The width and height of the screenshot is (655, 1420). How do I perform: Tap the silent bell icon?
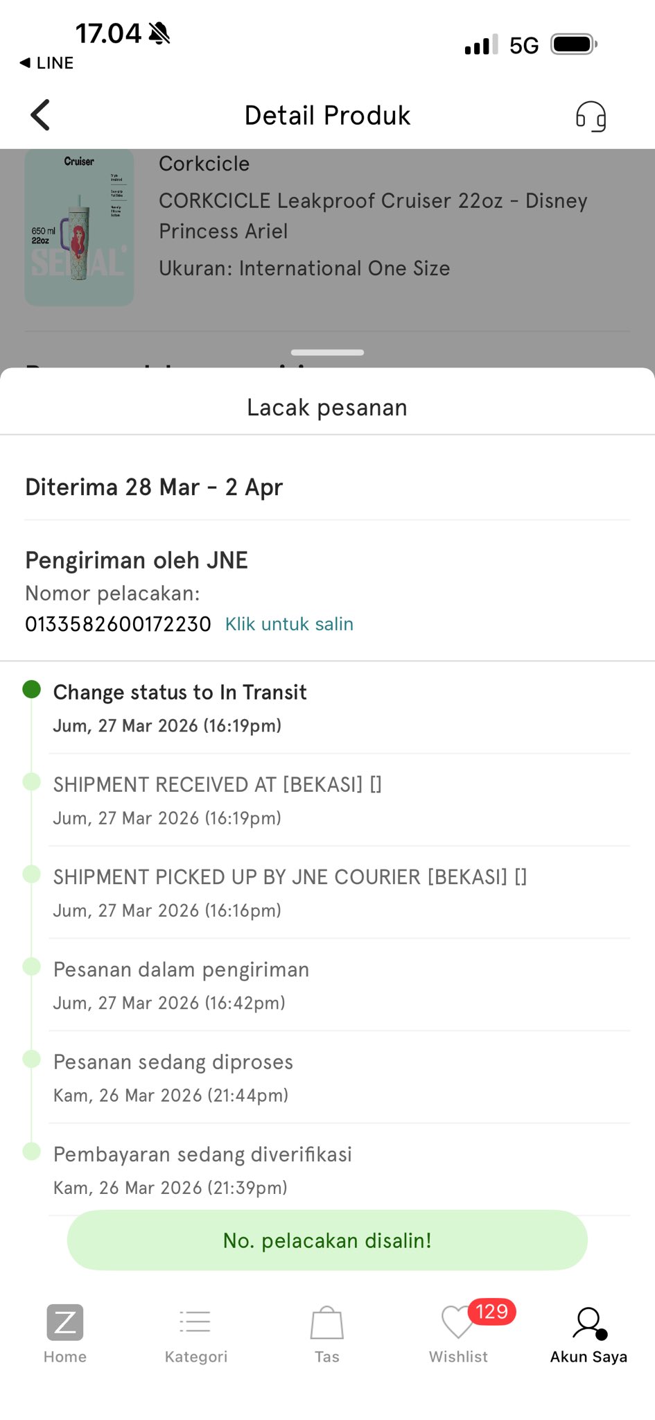click(159, 33)
